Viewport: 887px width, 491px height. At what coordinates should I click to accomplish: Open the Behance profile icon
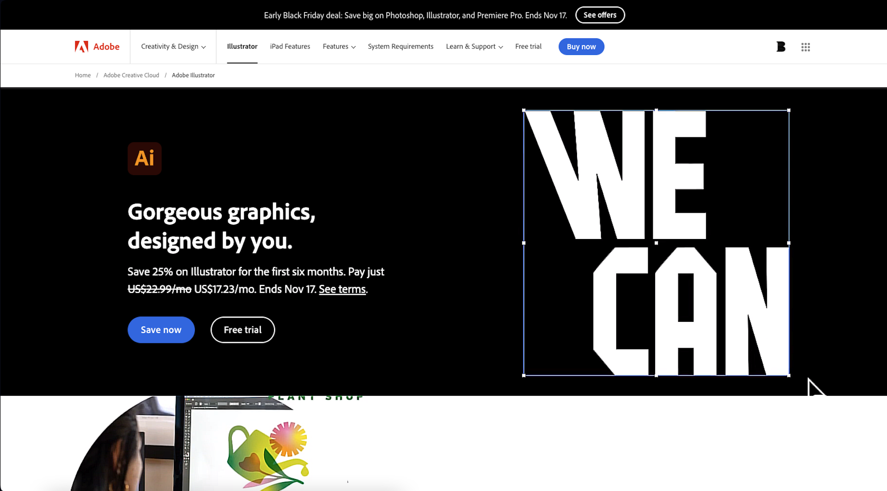click(x=781, y=47)
